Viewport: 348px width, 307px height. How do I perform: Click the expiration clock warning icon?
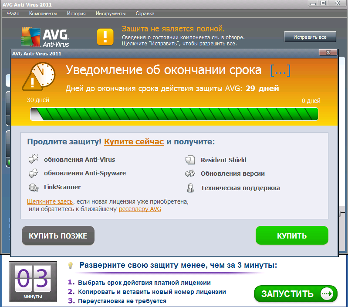click(38, 76)
